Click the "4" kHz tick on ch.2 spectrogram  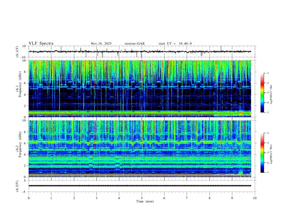click(25, 155)
